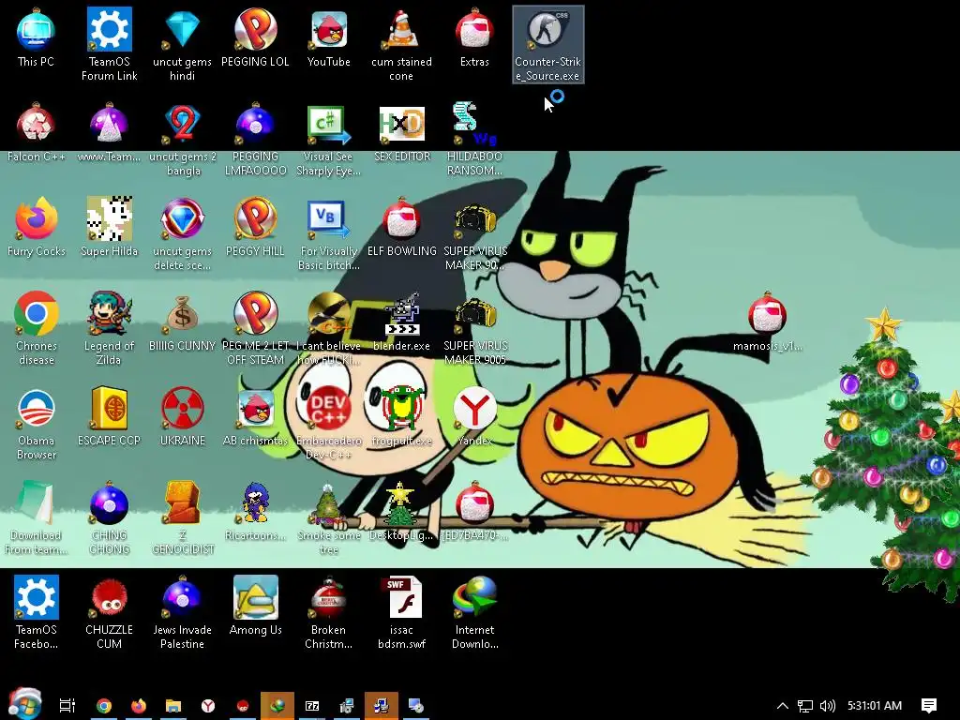
Task: Click the 5:31:01 AM taskbar clock
Action: click(x=875, y=706)
